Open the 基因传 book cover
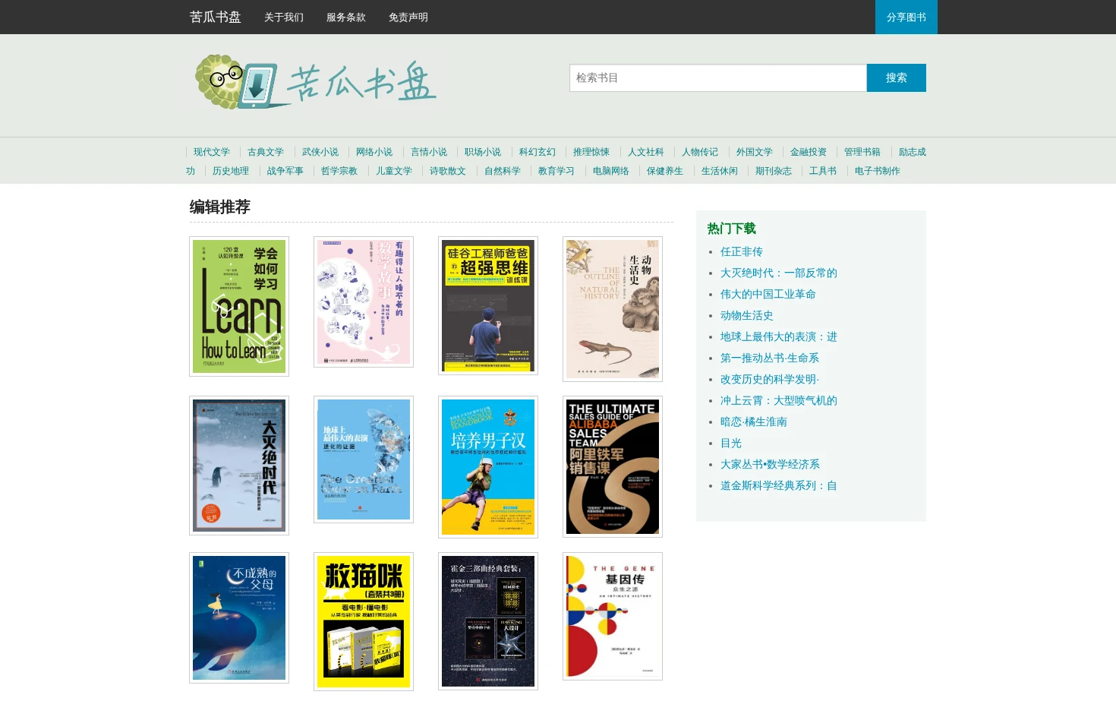 click(x=613, y=616)
